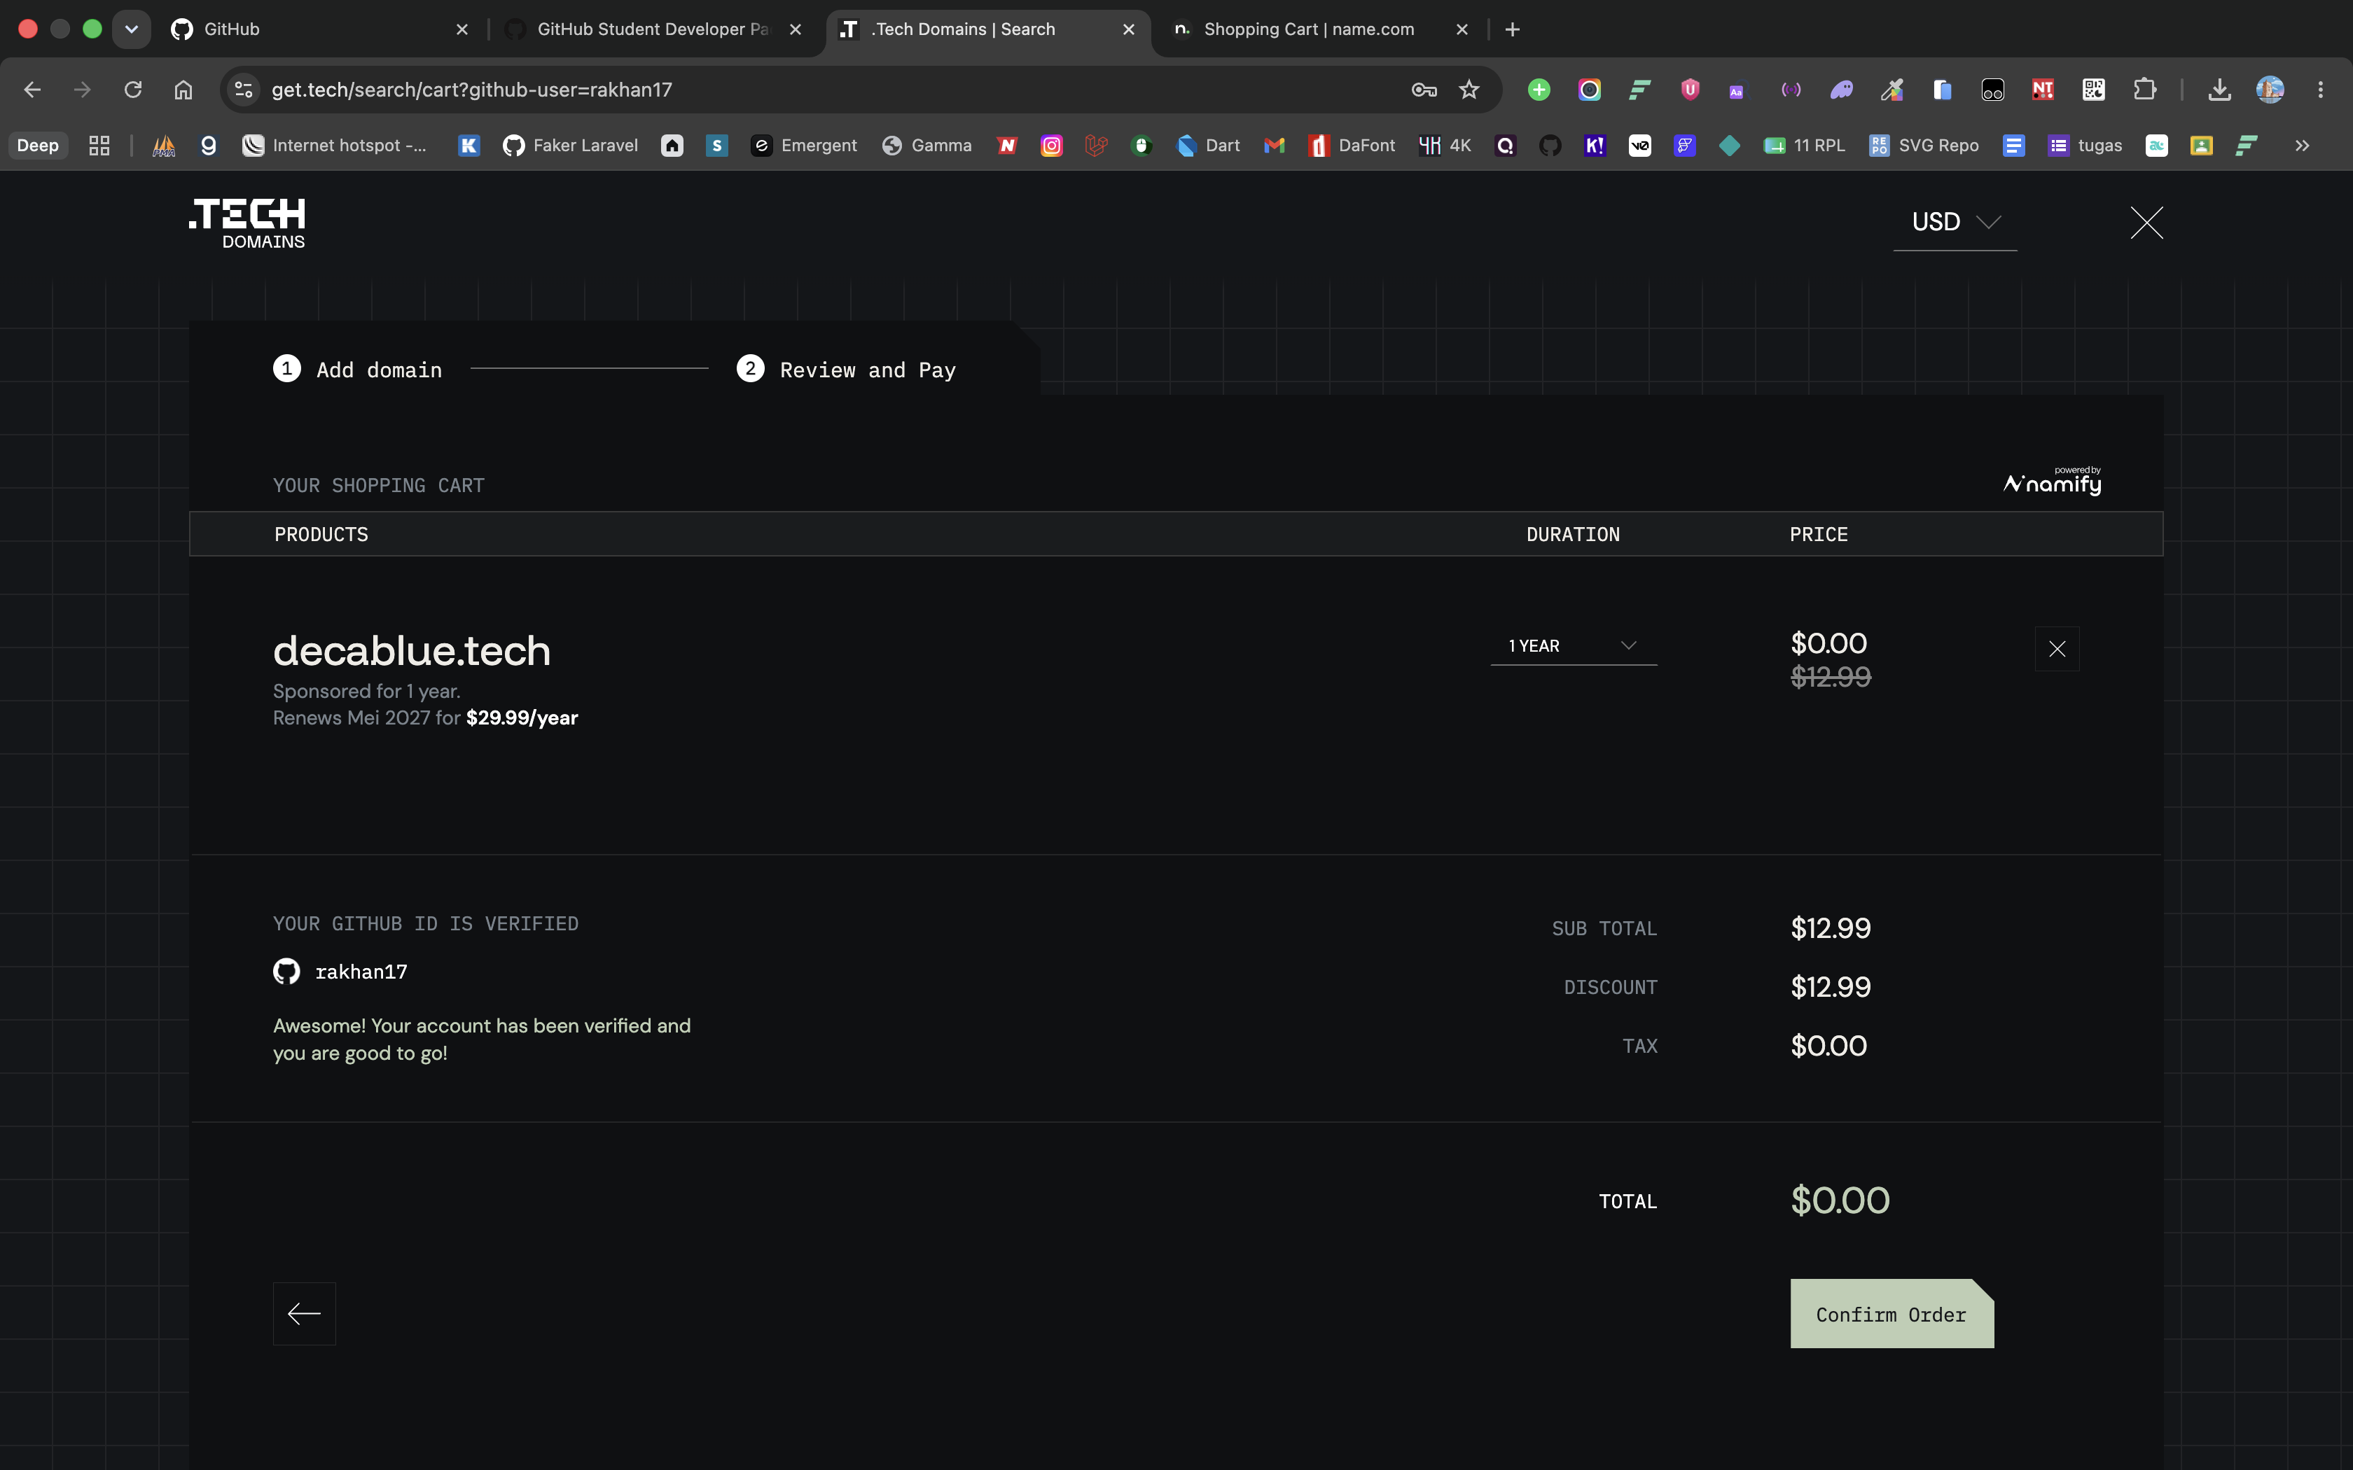Viewport: 2353px width, 1470px height.
Task: Open the tab search dropdown arrow
Action: (x=131, y=29)
